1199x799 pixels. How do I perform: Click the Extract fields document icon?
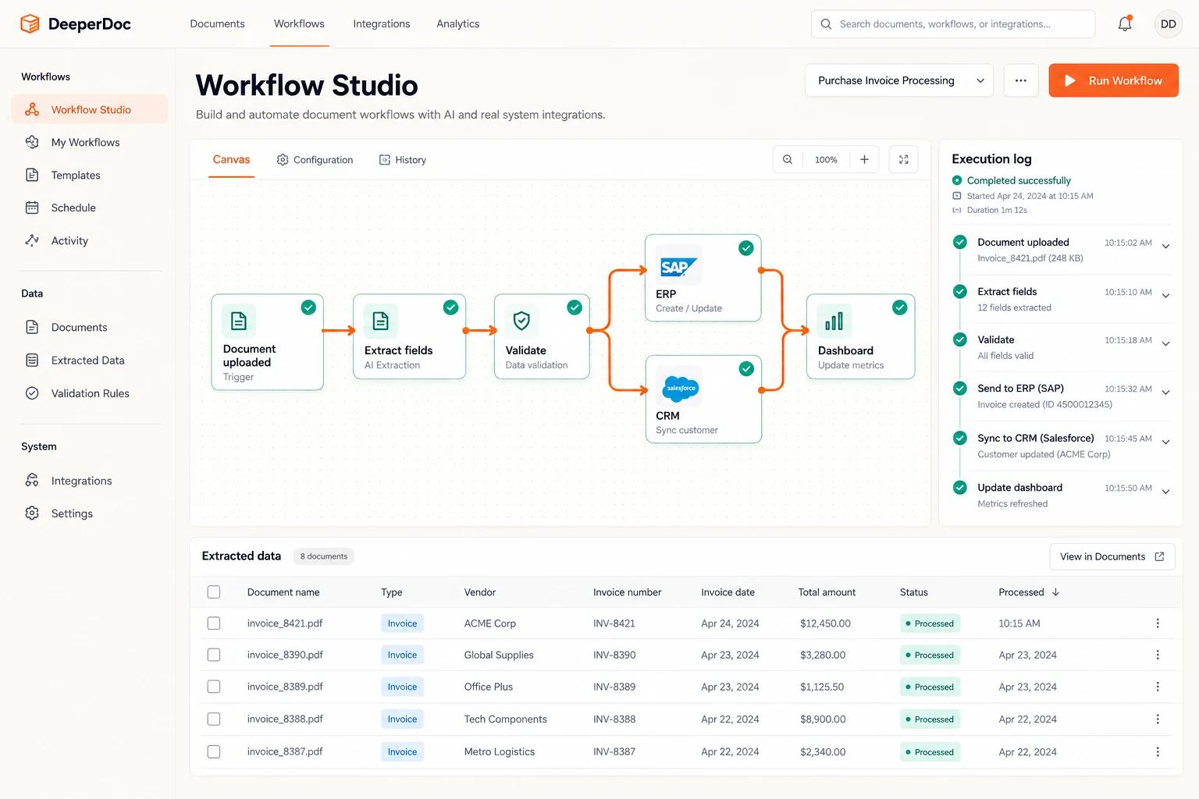380,321
